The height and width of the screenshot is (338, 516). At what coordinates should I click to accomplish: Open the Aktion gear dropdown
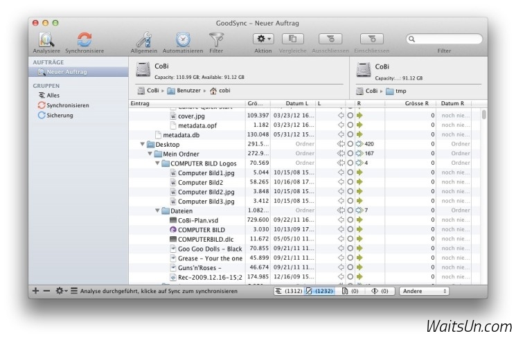pos(263,39)
